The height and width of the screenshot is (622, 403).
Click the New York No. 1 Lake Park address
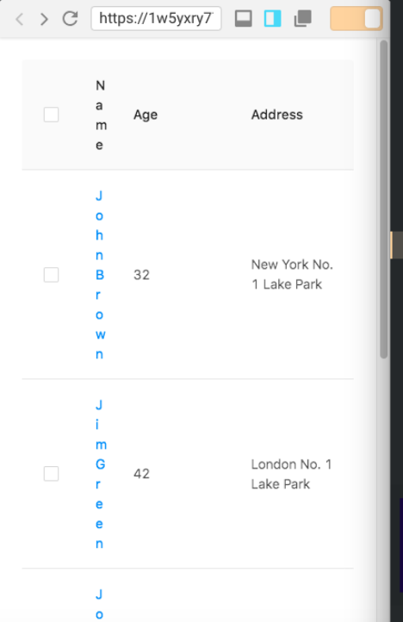coord(292,274)
